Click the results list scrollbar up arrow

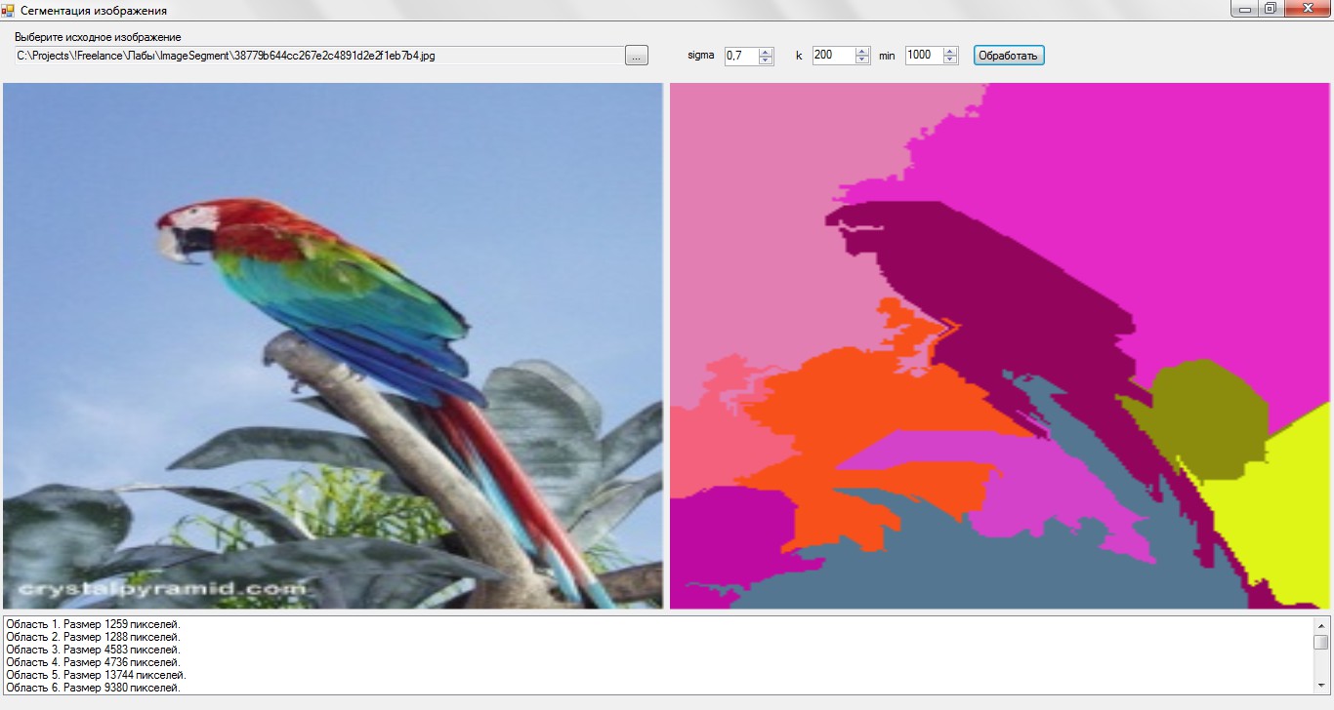(x=1321, y=625)
